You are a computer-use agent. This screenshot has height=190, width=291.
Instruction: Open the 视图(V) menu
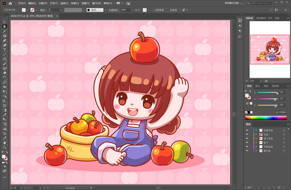point(85,3)
